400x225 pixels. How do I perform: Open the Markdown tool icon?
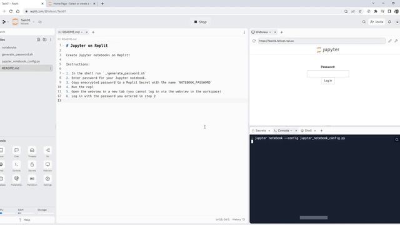32,179
